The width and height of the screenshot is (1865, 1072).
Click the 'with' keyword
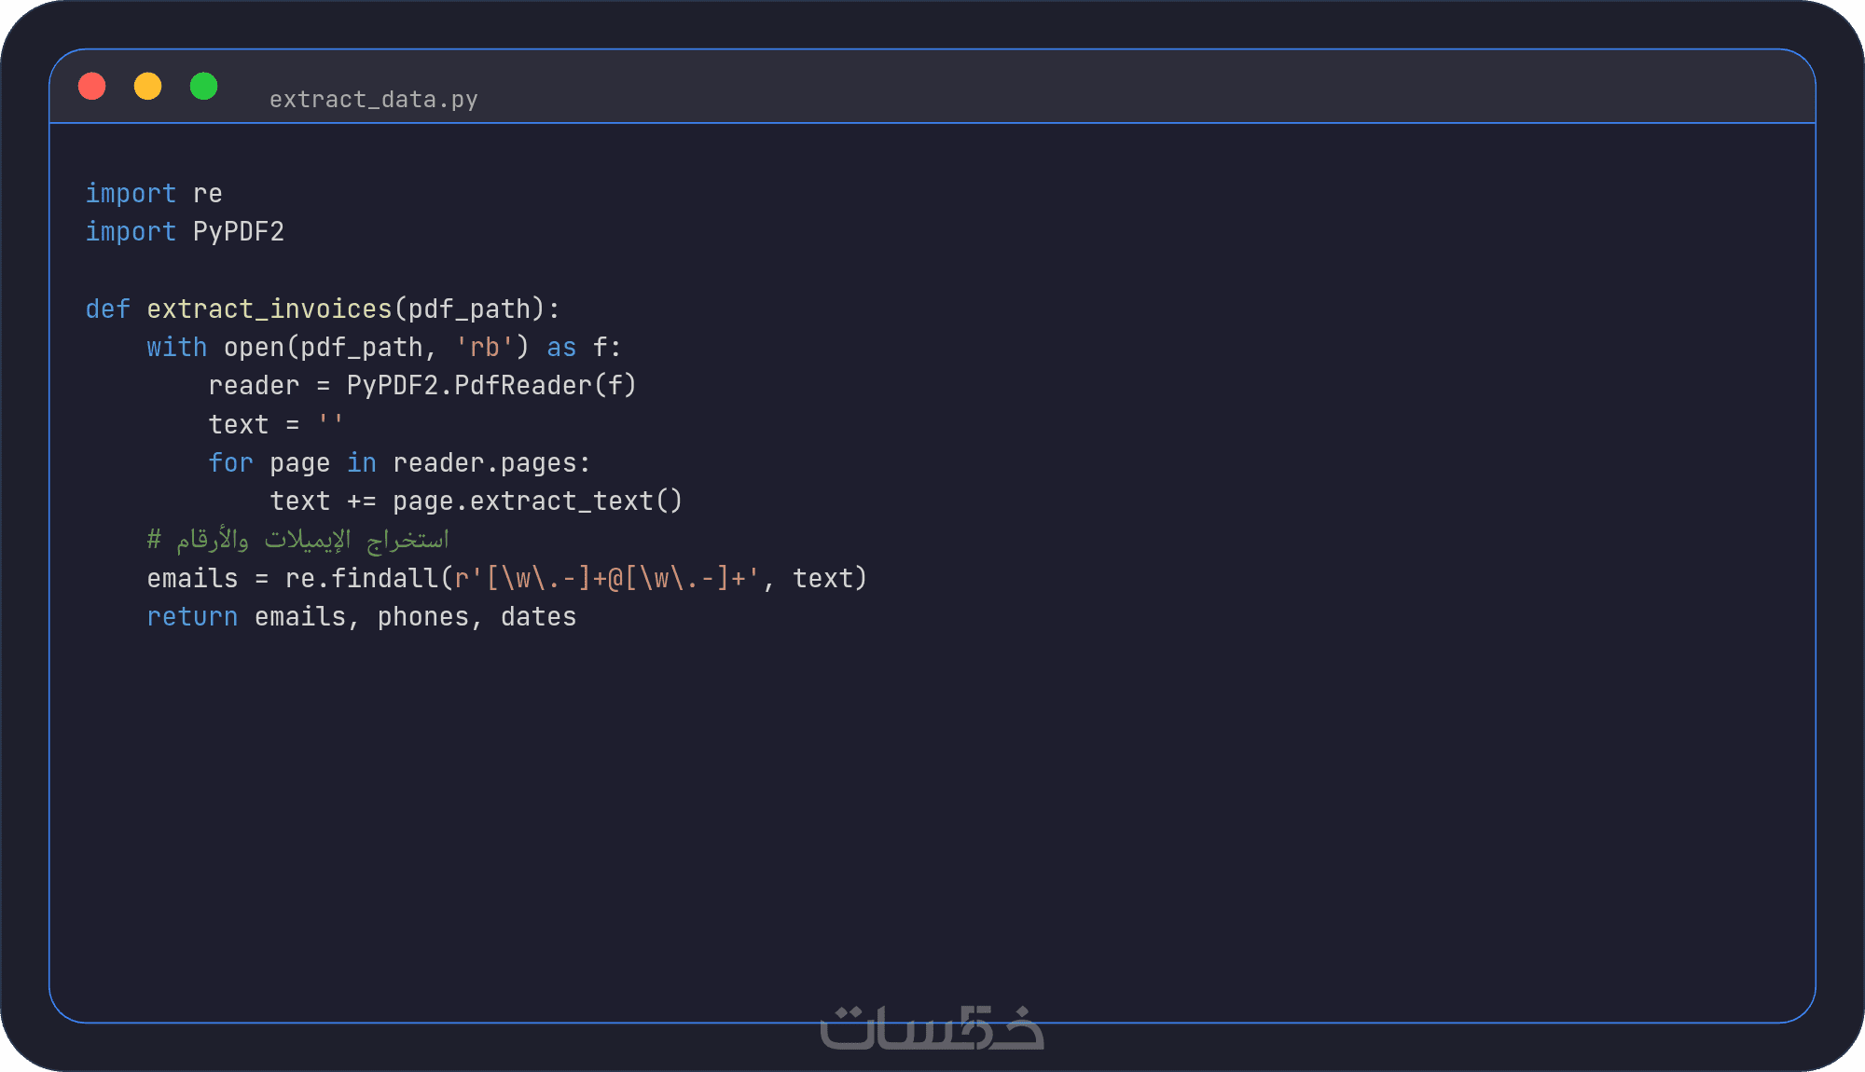[176, 348]
